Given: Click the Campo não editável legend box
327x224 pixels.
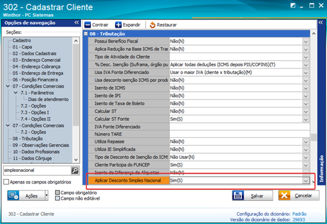Looking at the screenshot, I should (57, 198).
